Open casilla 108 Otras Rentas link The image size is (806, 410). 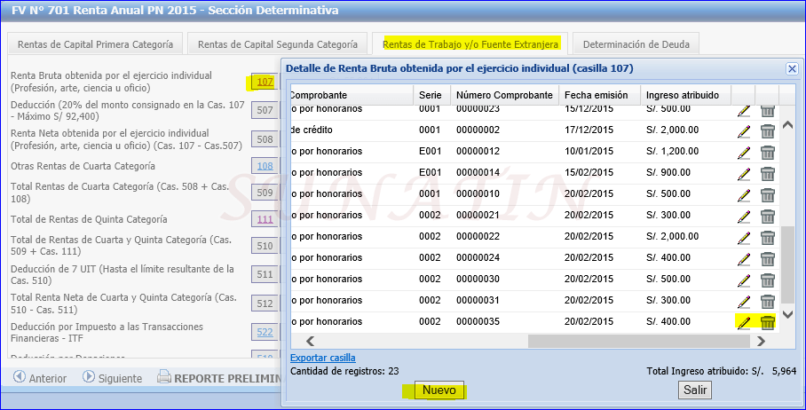pos(265,166)
